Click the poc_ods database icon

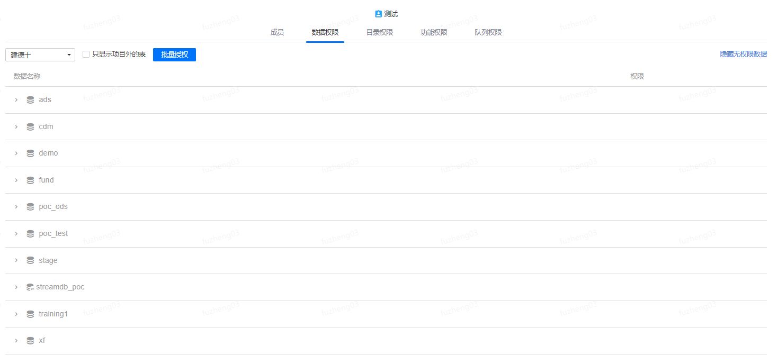coord(30,207)
